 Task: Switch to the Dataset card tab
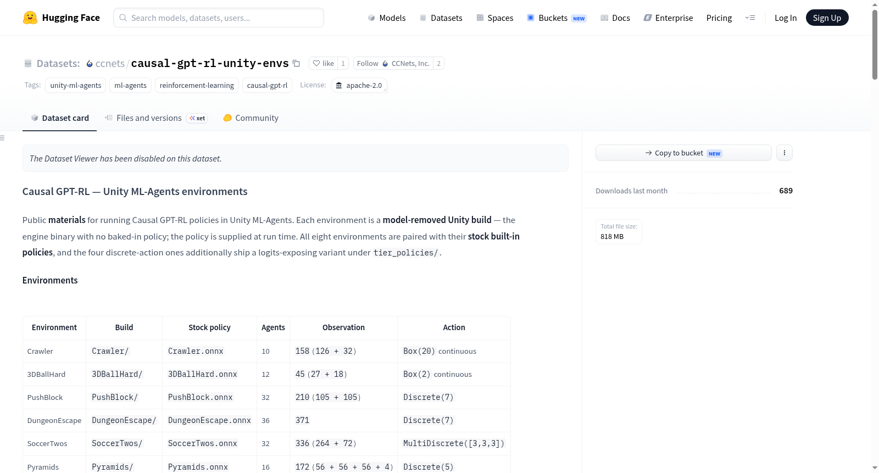(60, 118)
